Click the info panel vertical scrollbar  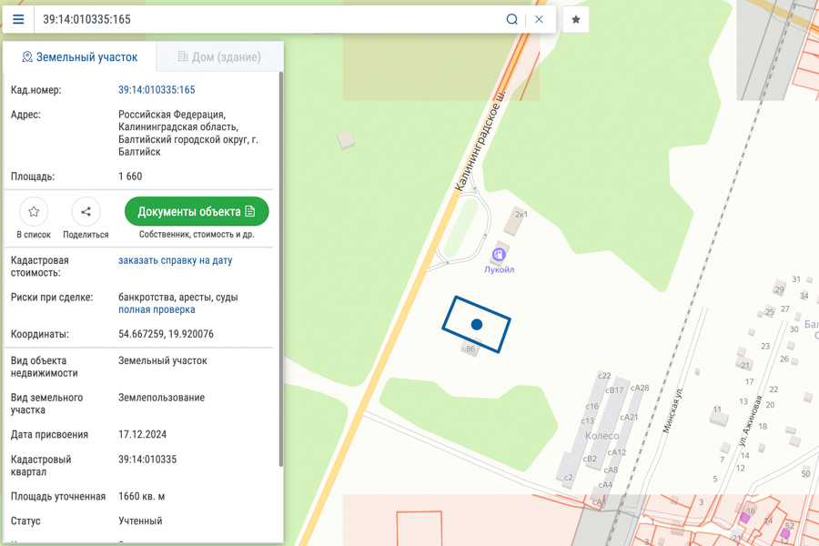click(281, 269)
